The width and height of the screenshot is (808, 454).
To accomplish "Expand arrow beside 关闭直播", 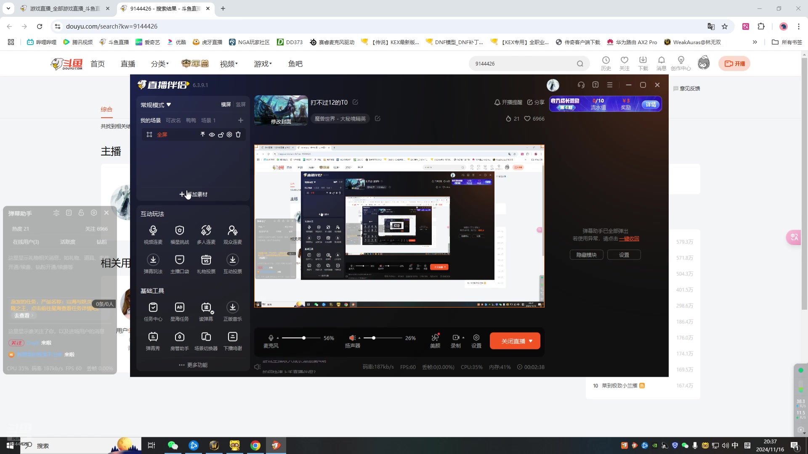I will click(531, 341).
